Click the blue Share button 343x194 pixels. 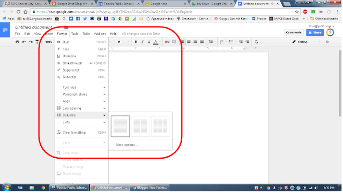pyautogui.click(x=315, y=33)
